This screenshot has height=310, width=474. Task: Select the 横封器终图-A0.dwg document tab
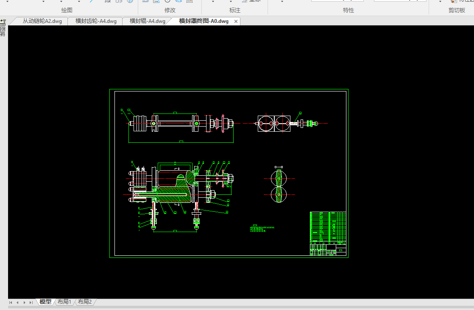pos(204,21)
